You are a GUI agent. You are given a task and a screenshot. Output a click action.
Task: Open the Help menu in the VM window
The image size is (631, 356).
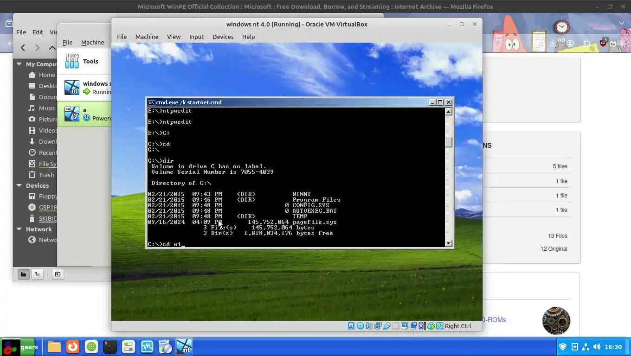click(x=248, y=37)
